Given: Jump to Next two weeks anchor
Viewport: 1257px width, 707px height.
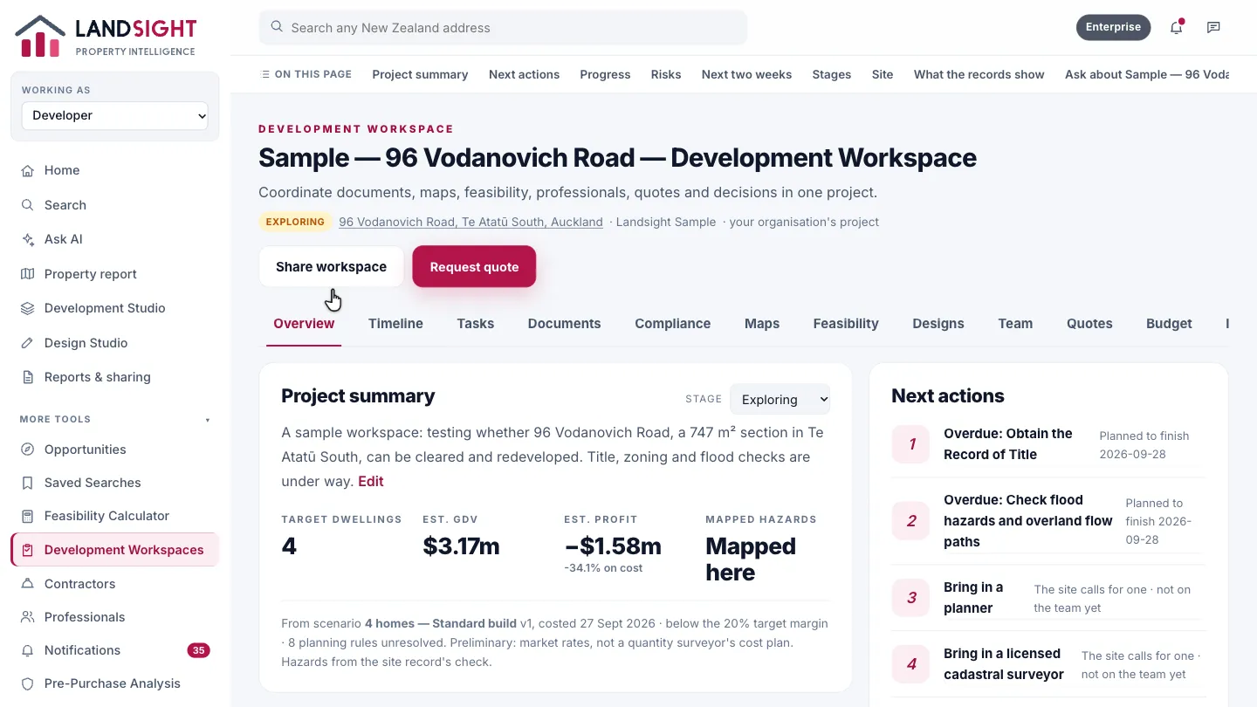Looking at the screenshot, I should point(746,74).
